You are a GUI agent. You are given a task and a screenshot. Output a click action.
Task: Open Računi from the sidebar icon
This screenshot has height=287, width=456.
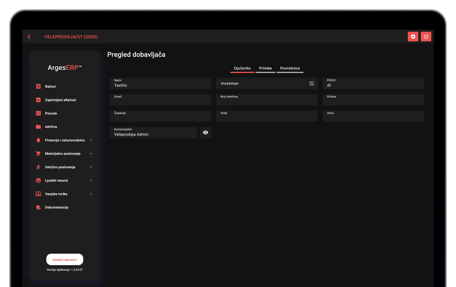point(38,86)
